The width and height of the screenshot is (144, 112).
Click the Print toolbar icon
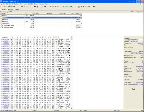pos(9,7)
